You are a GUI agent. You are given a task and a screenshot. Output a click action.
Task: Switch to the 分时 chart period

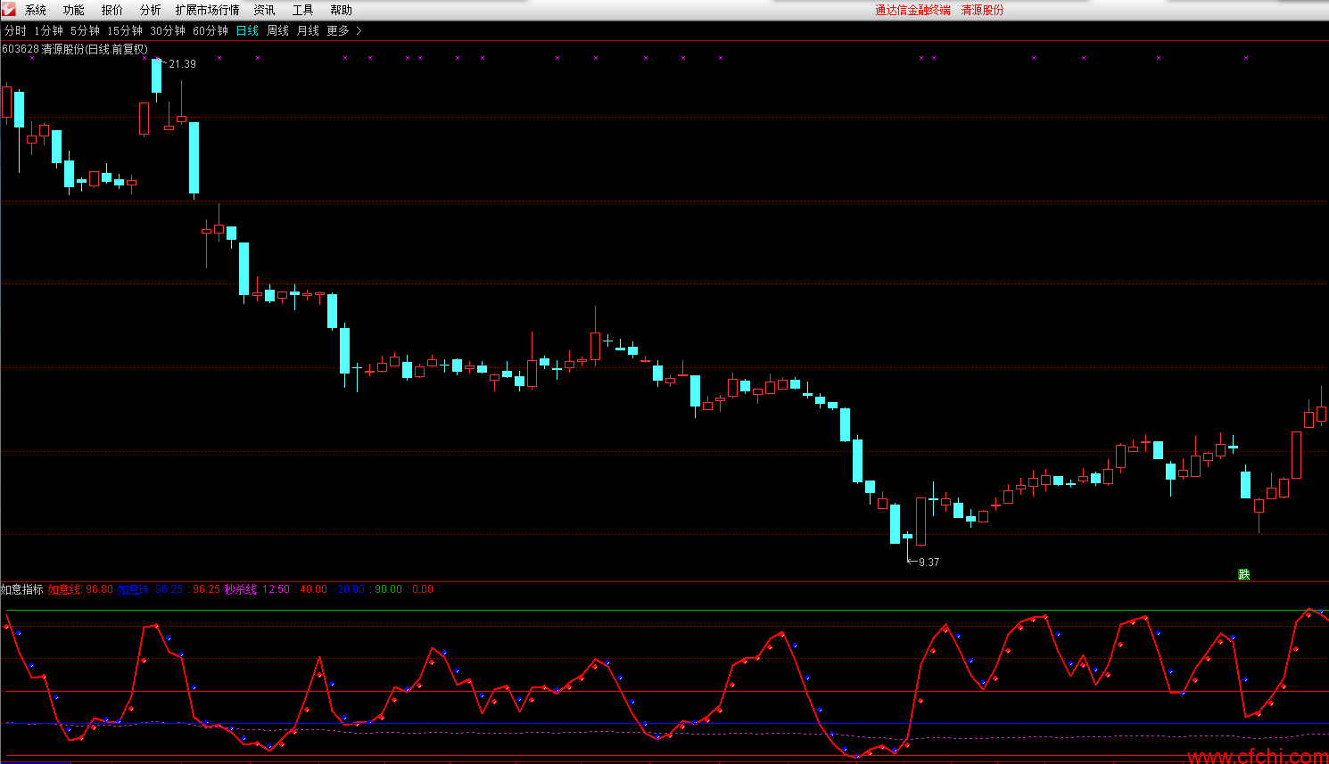coord(15,31)
